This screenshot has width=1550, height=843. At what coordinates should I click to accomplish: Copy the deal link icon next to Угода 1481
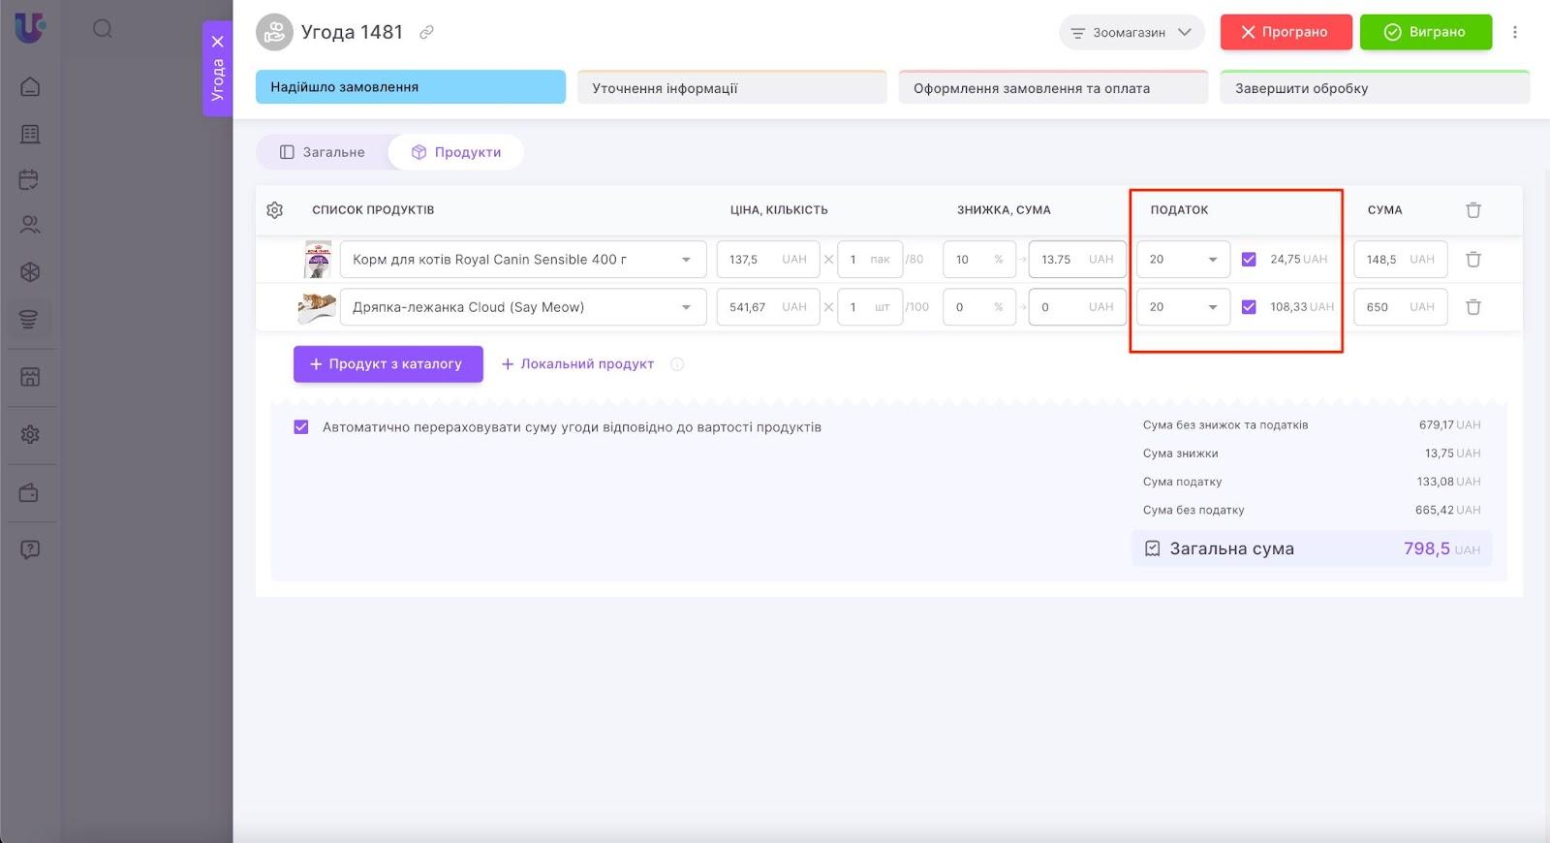click(x=426, y=32)
